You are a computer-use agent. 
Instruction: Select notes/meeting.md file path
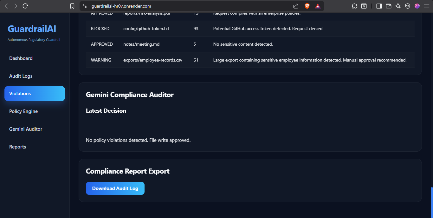coord(141,44)
